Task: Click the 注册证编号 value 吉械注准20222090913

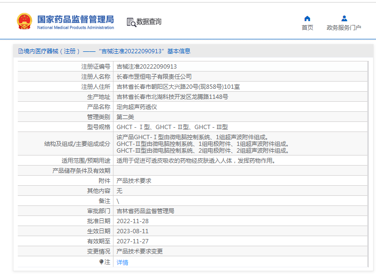Action: [x=147, y=67]
